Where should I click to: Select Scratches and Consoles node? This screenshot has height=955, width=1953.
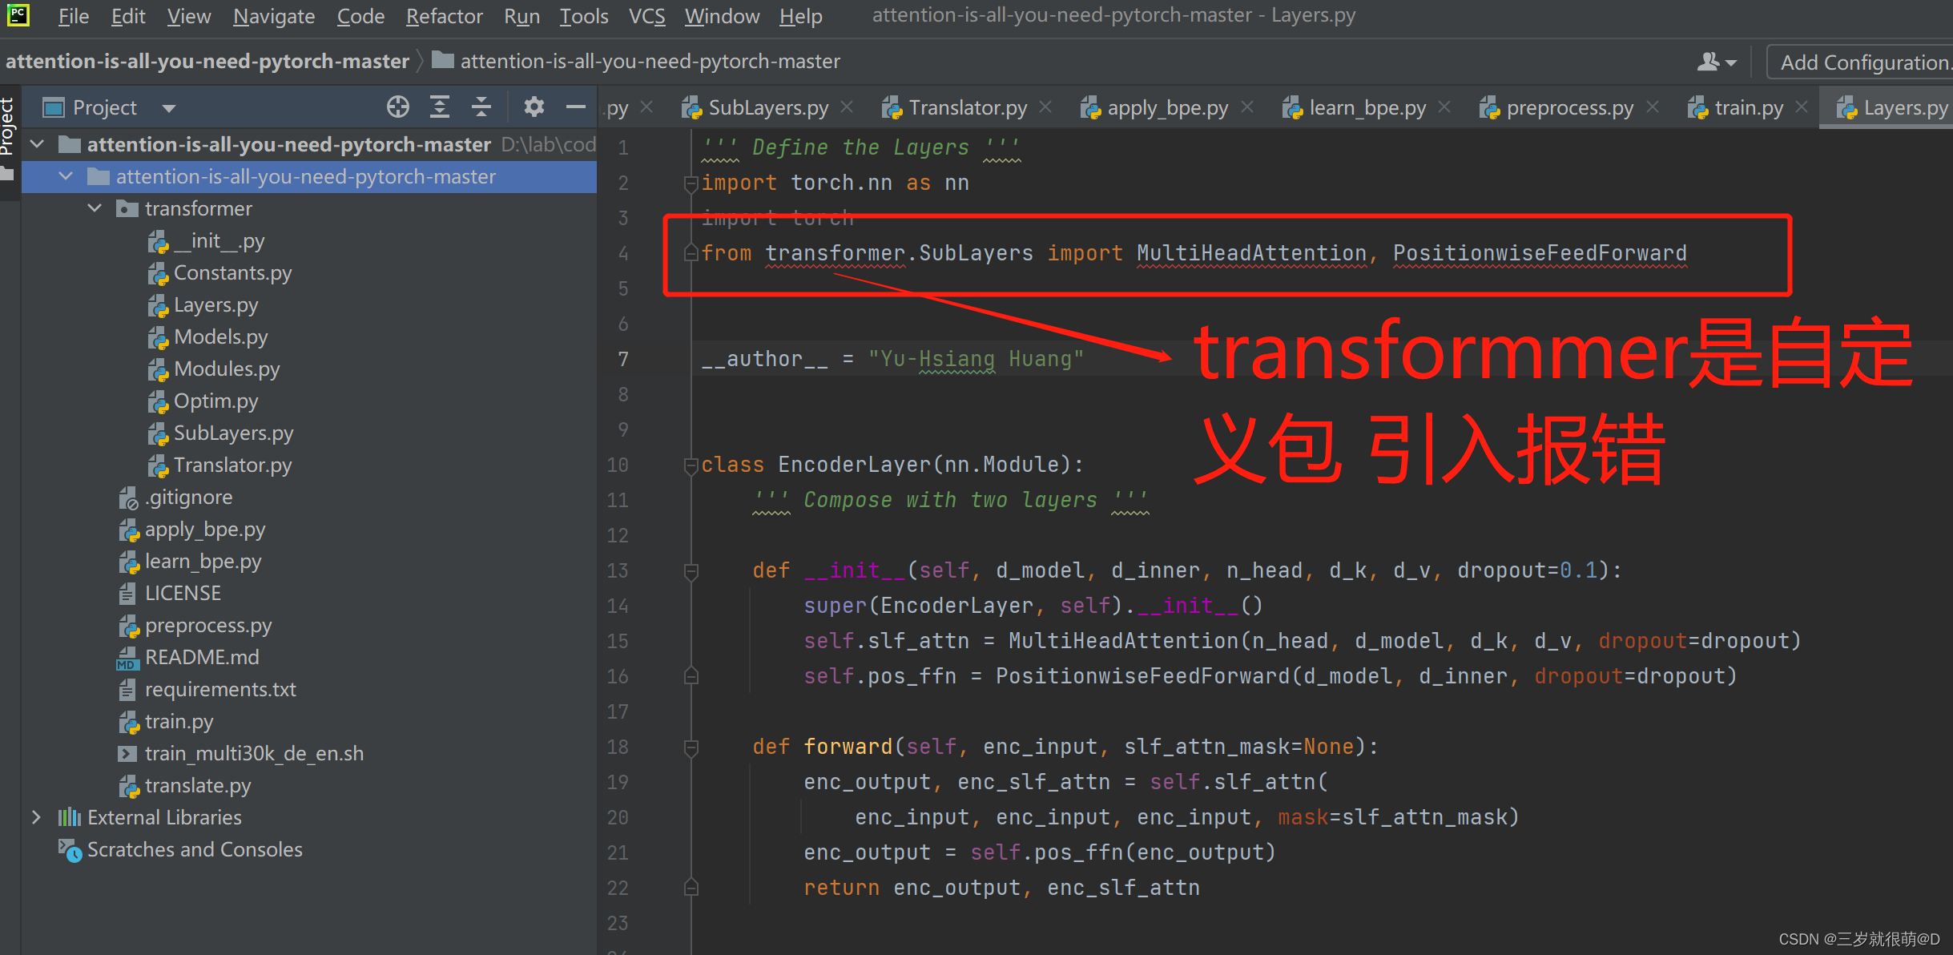[180, 849]
